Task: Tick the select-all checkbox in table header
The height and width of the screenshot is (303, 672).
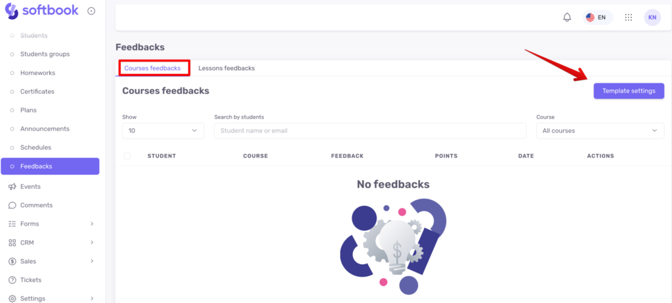Action: point(127,156)
